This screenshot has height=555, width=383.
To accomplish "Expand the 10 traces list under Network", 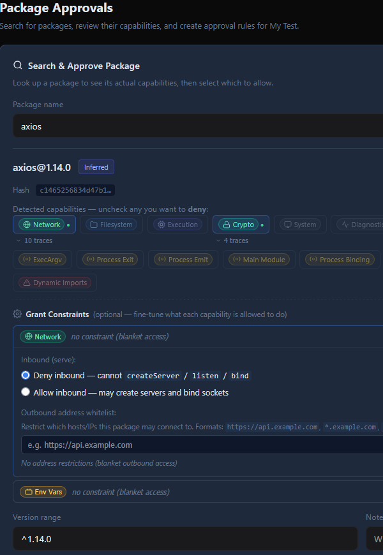I will pyautogui.click(x=34, y=241).
